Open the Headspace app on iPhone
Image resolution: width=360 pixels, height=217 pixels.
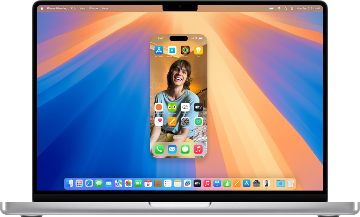159,107
